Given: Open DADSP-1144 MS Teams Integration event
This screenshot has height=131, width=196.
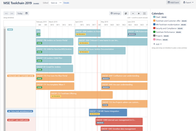Looking at the screenshot, I should pos(108,113).
